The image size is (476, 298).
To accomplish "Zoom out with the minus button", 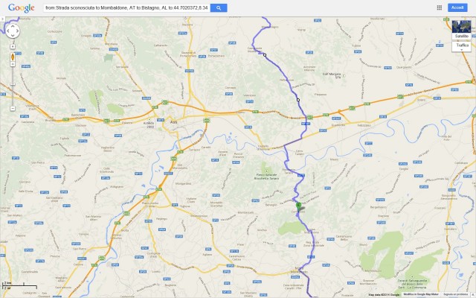I will 13,108.
